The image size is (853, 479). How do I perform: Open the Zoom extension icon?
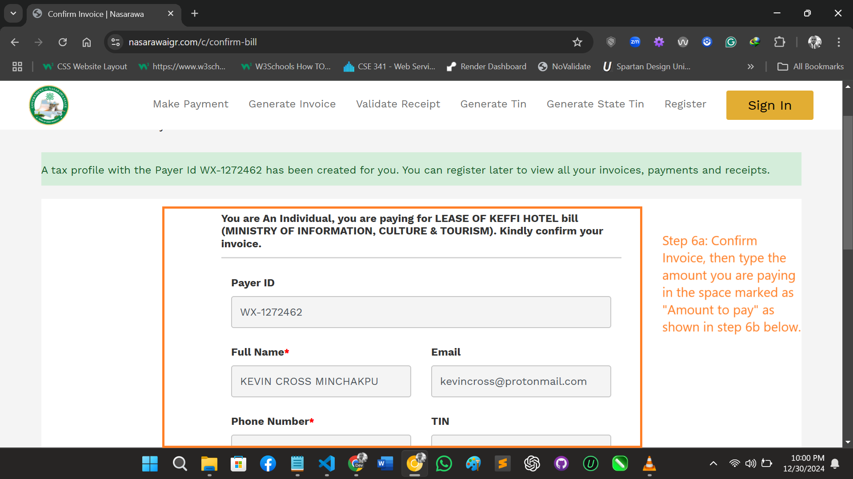(635, 42)
